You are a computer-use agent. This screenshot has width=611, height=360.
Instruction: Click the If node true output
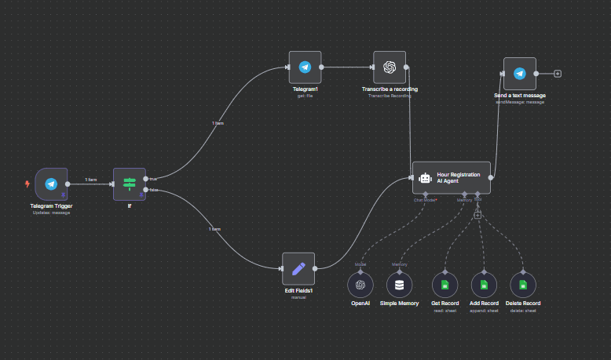pyautogui.click(x=146, y=179)
